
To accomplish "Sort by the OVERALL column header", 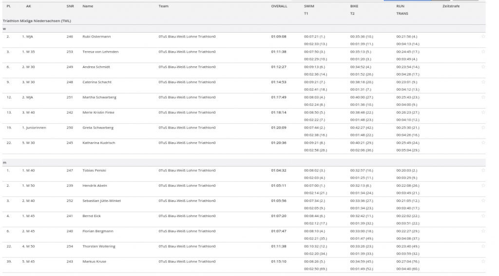I will click(279, 6).
